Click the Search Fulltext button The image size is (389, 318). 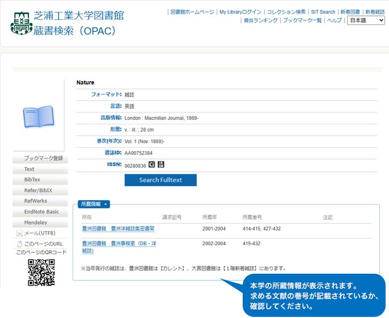[x=160, y=180]
